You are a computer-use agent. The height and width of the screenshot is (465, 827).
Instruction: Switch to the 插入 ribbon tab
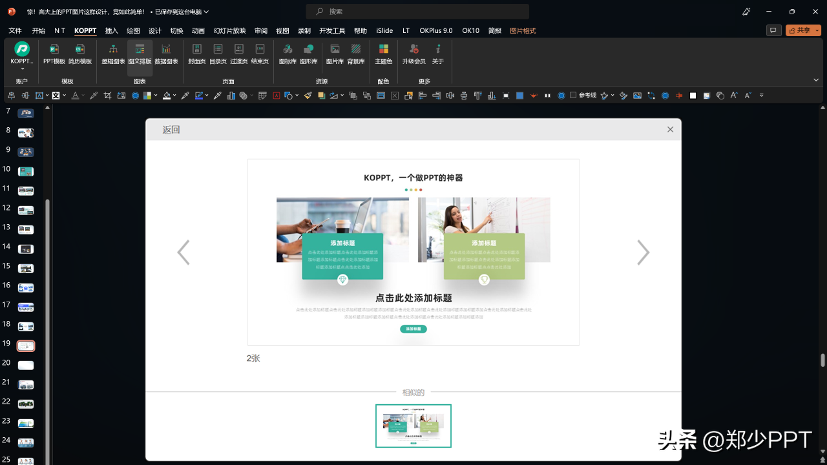point(112,30)
